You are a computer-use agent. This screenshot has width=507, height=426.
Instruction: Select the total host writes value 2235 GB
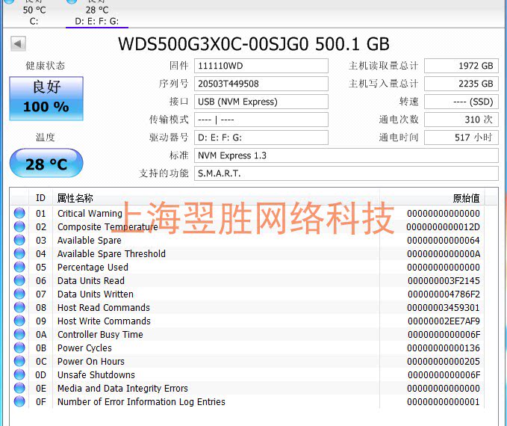point(461,84)
